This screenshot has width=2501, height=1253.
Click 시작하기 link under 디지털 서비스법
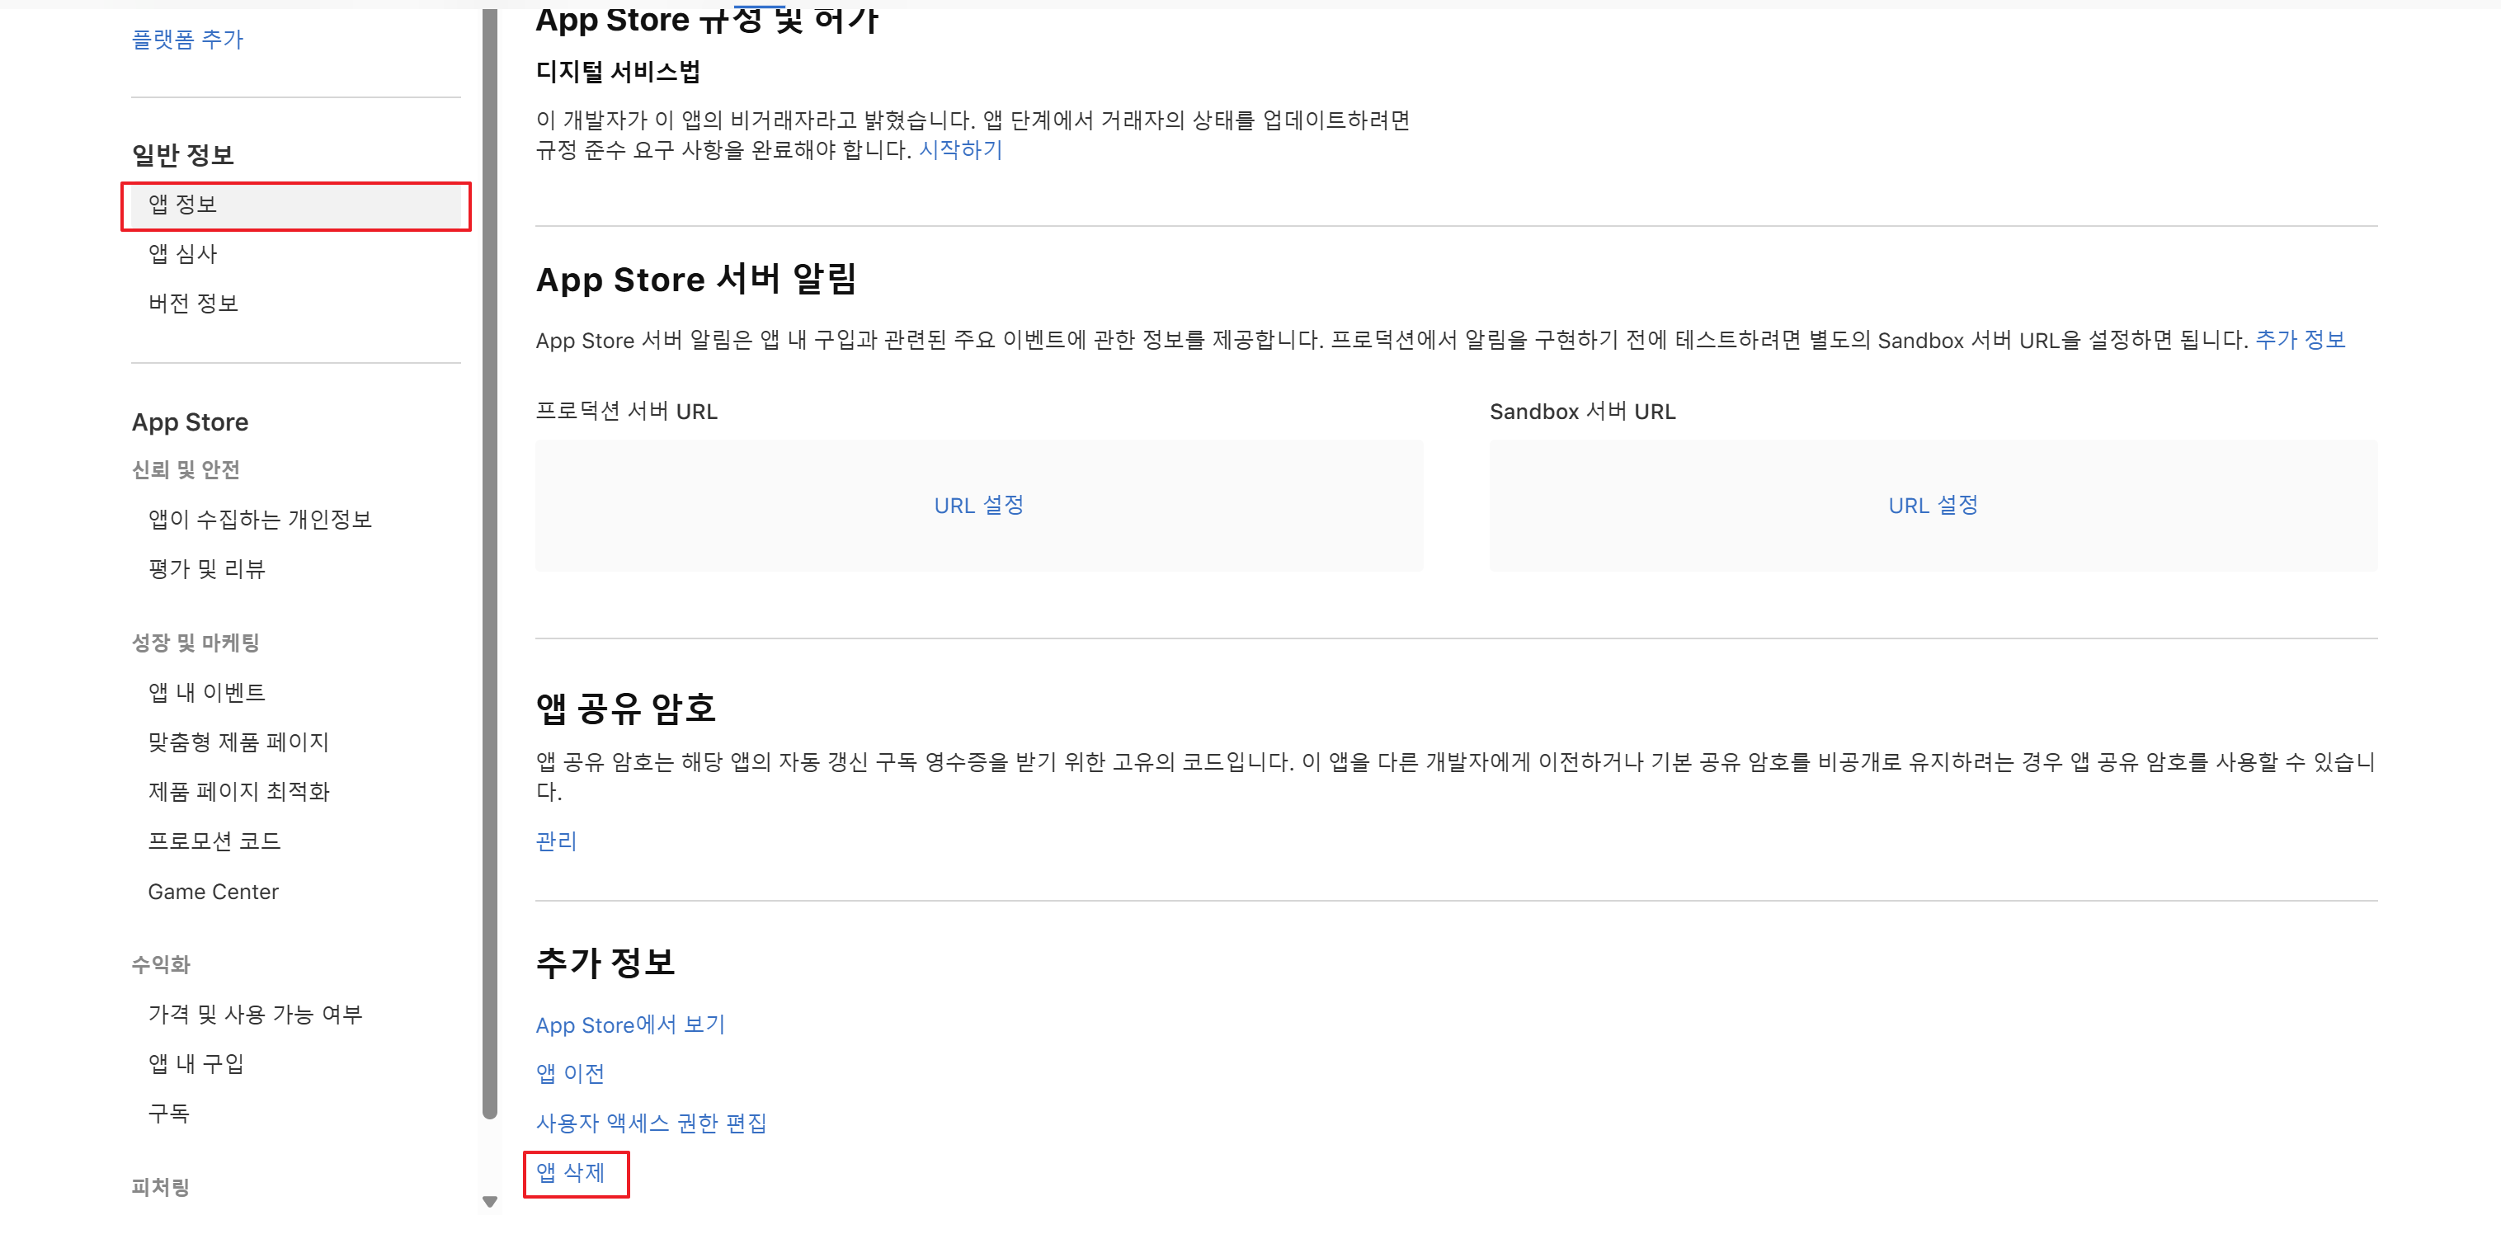coord(960,150)
